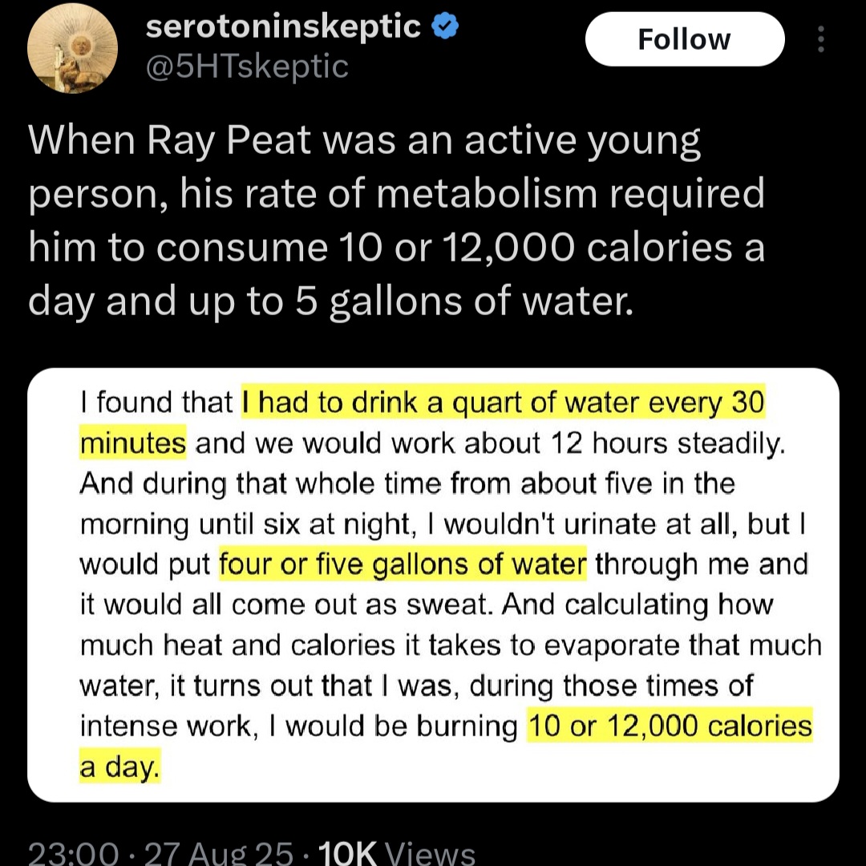
Task: Click the highlighted "a day." on the last line
Action: click(x=119, y=766)
